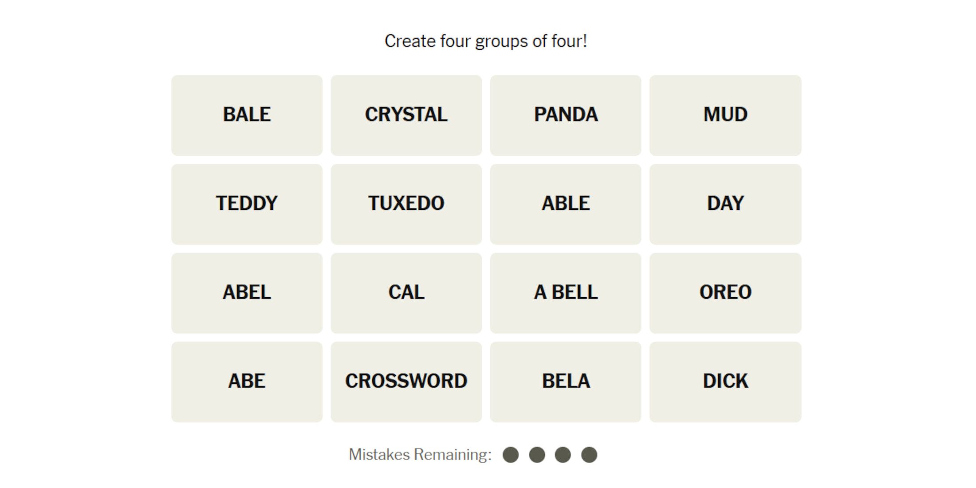This screenshot has height=488, width=976.
Task: Choose the ABLE word card
Action: pos(566,204)
